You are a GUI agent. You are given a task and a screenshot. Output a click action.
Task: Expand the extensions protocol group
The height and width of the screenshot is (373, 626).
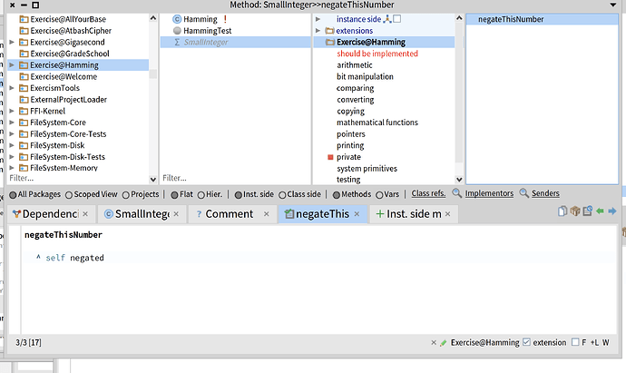tap(318, 30)
